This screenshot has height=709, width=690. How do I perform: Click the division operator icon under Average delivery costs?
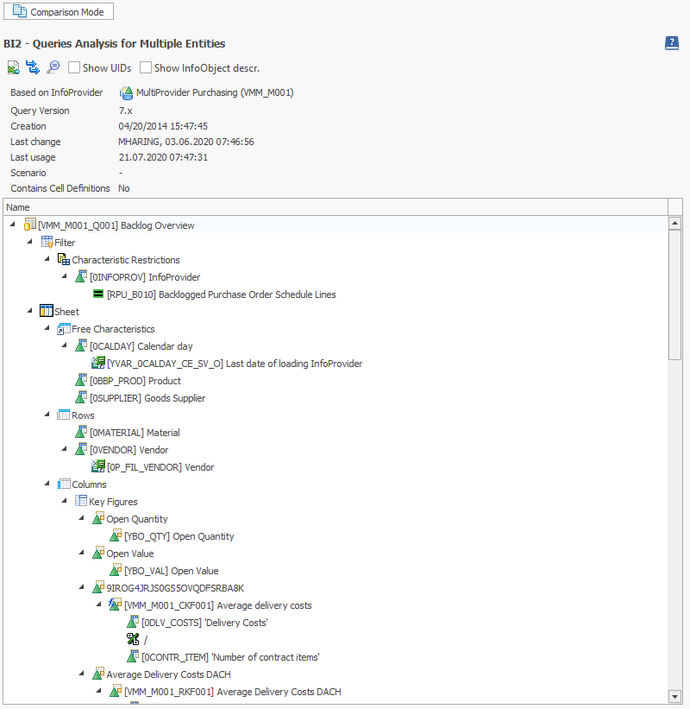pyautogui.click(x=132, y=639)
